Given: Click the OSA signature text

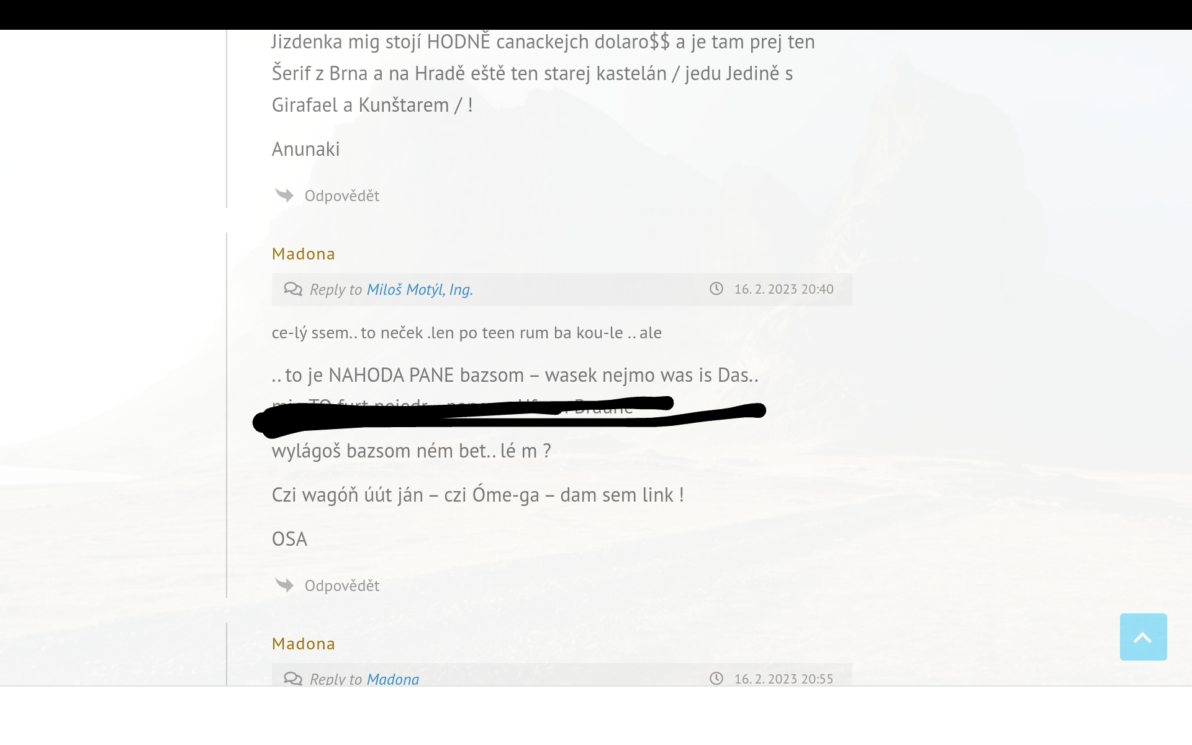Looking at the screenshot, I should pos(289,539).
